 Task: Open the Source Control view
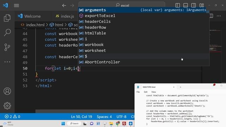[7, 47]
